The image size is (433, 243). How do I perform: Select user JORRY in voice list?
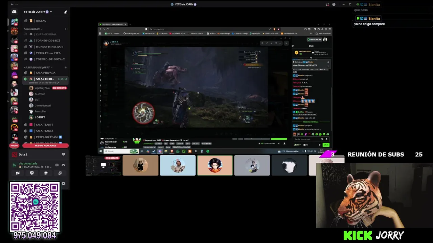(x=40, y=117)
